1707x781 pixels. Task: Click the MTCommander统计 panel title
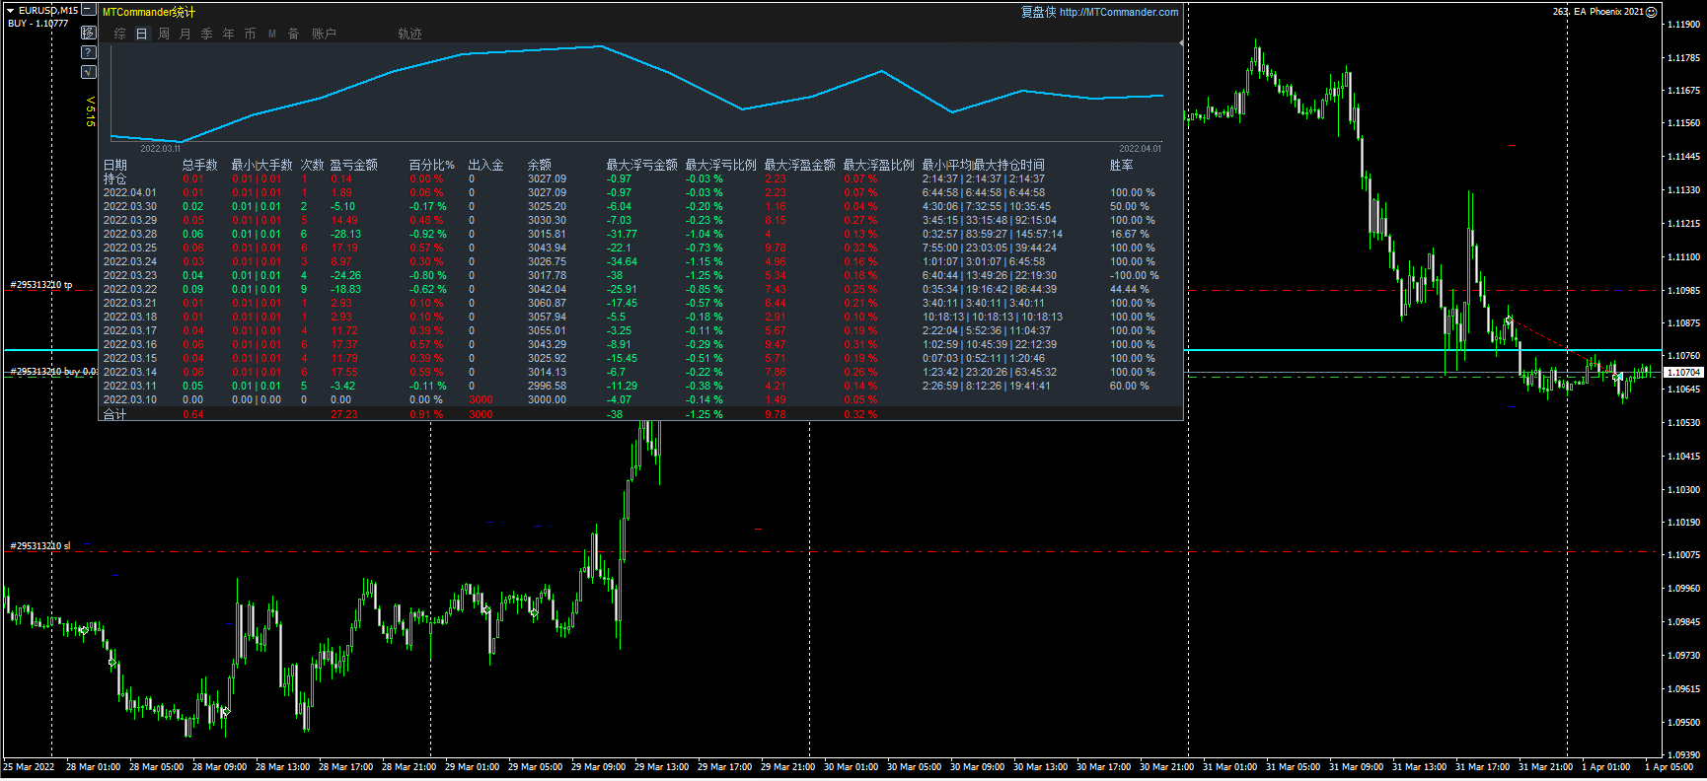(x=149, y=12)
